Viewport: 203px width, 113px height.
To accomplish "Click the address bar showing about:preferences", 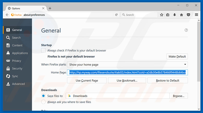I will (68, 15).
